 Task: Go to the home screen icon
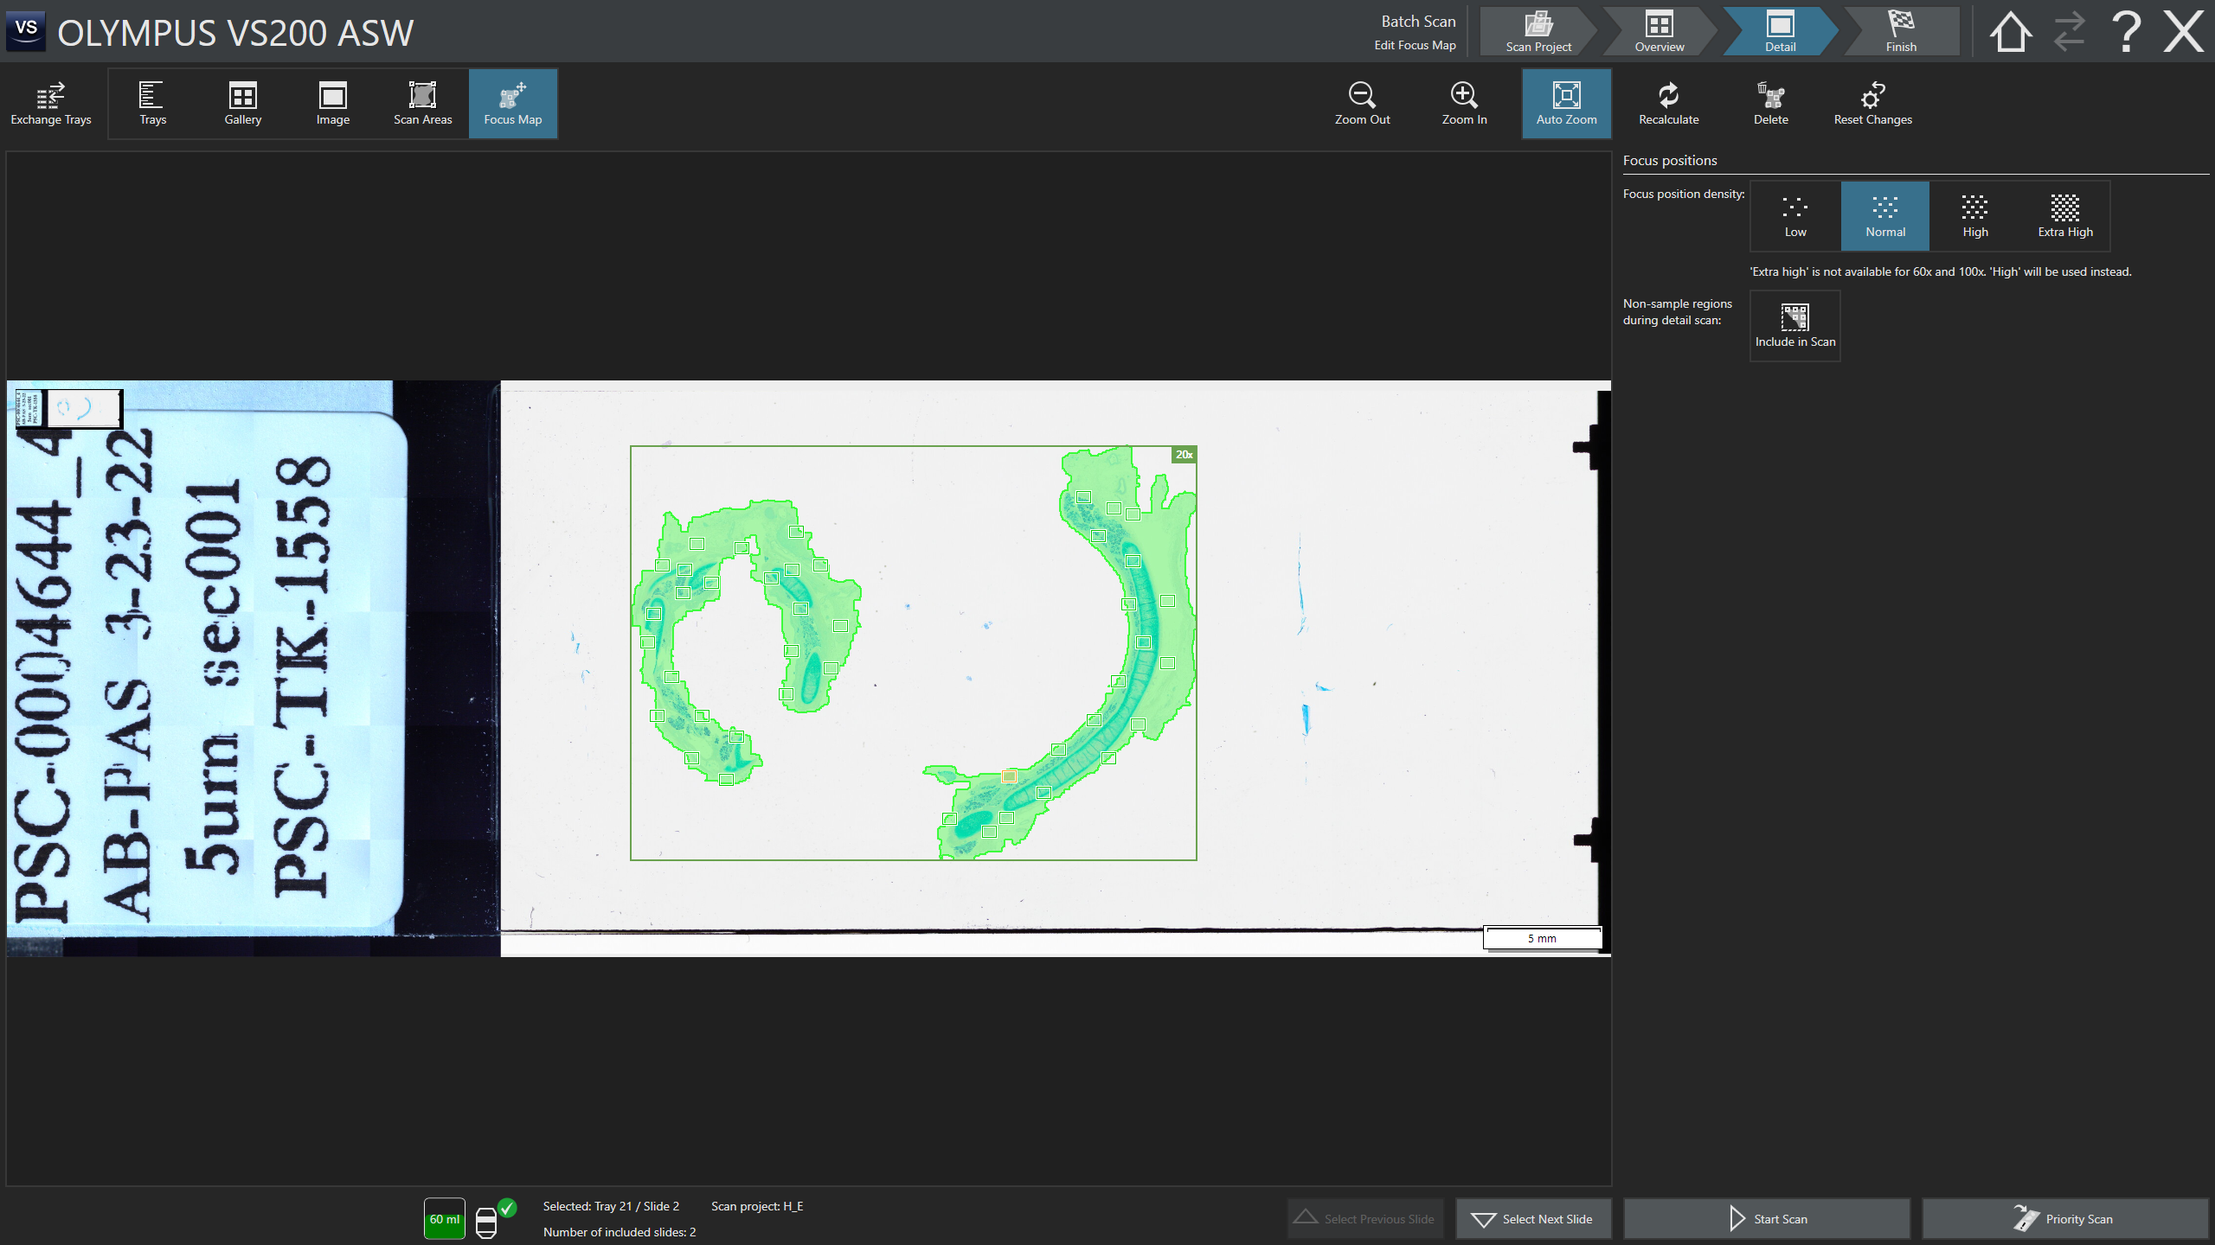[2010, 32]
